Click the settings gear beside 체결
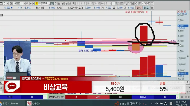 coord(182,97)
